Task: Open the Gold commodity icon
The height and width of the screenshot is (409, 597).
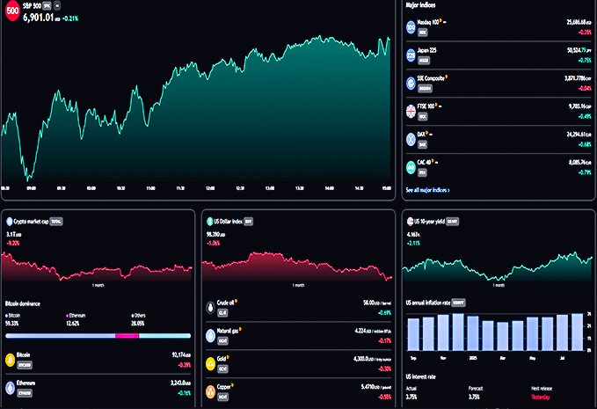Action: pyautogui.click(x=209, y=362)
